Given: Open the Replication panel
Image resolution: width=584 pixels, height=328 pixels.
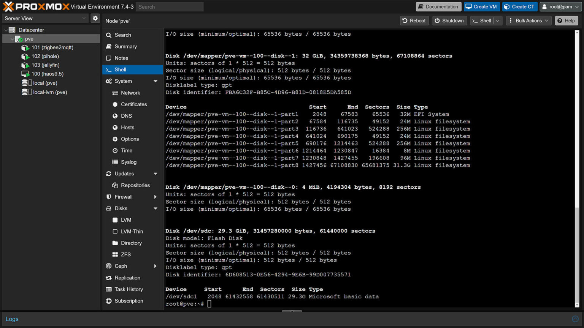Looking at the screenshot, I should (127, 278).
